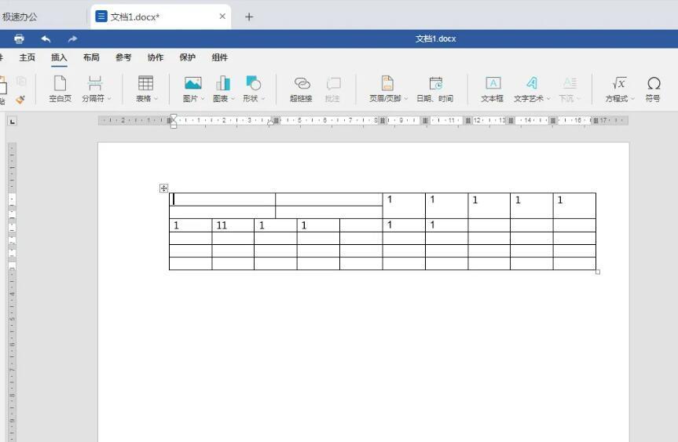Close the 文档1.docx* tab
This screenshot has width=678, height=442.
(x=222, y=16)
